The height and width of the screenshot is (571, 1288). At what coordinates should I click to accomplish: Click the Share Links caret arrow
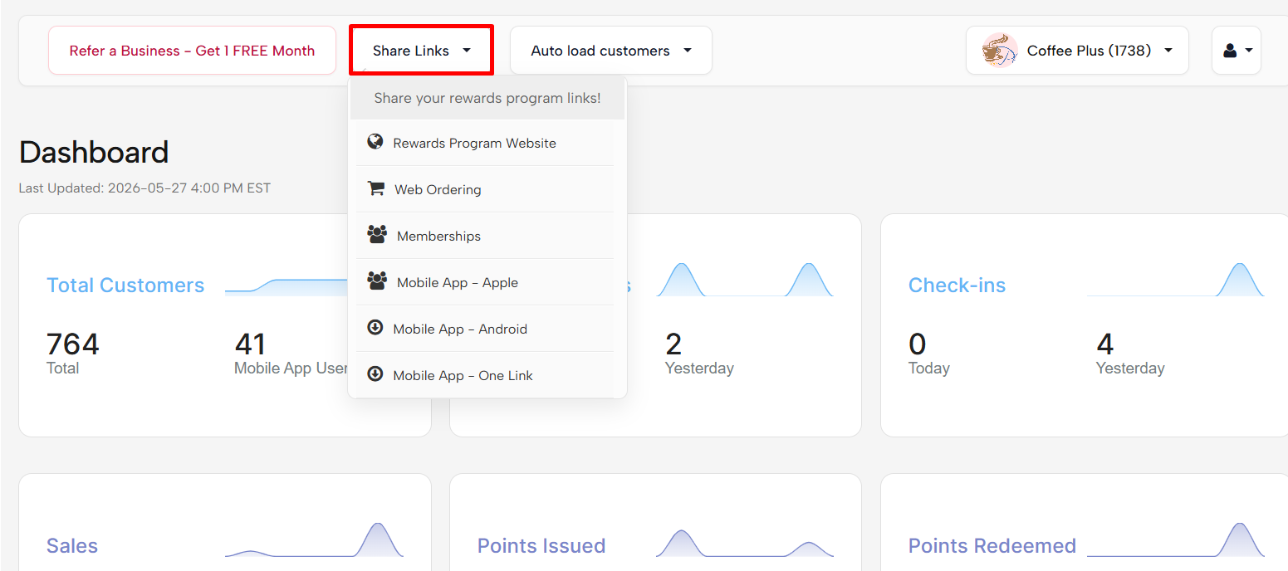[x=467, y=51]
